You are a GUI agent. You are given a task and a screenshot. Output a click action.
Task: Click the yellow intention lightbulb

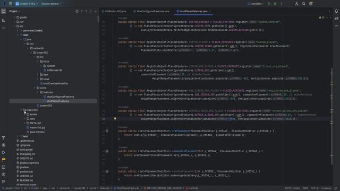115,119
